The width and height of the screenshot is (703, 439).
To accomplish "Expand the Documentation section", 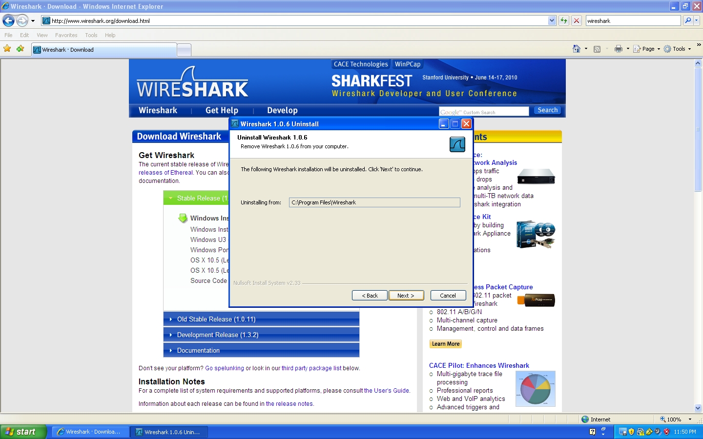I will click(261, 350).
